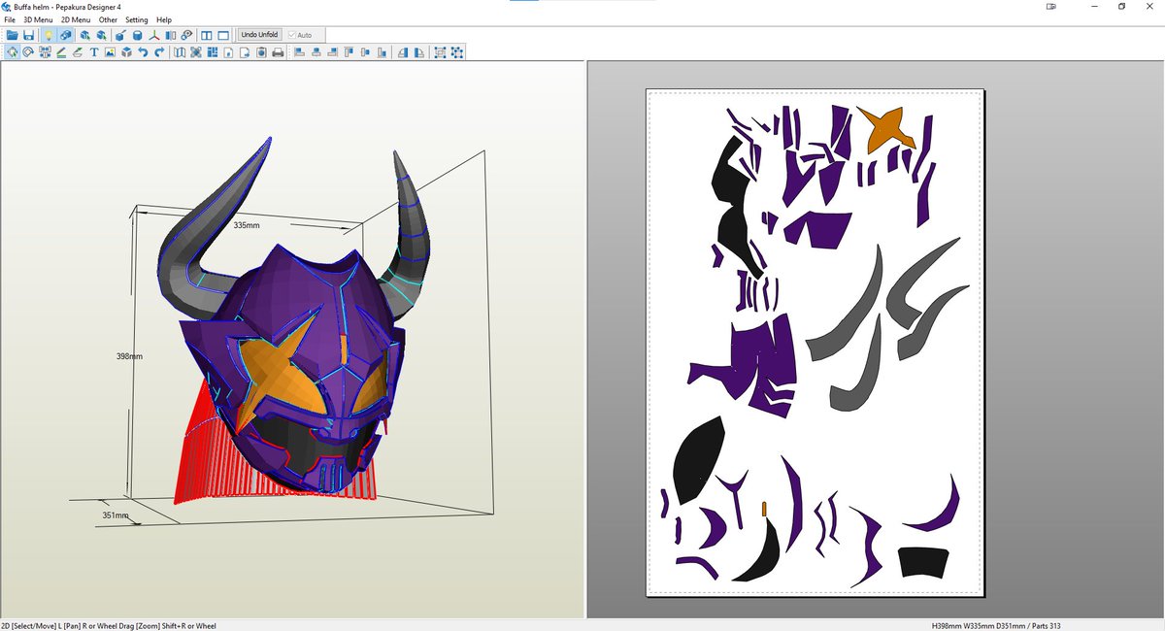This screenshot has height=631, width=1165.
Task: Click the folded map icon
Action: tap(179, 51)
